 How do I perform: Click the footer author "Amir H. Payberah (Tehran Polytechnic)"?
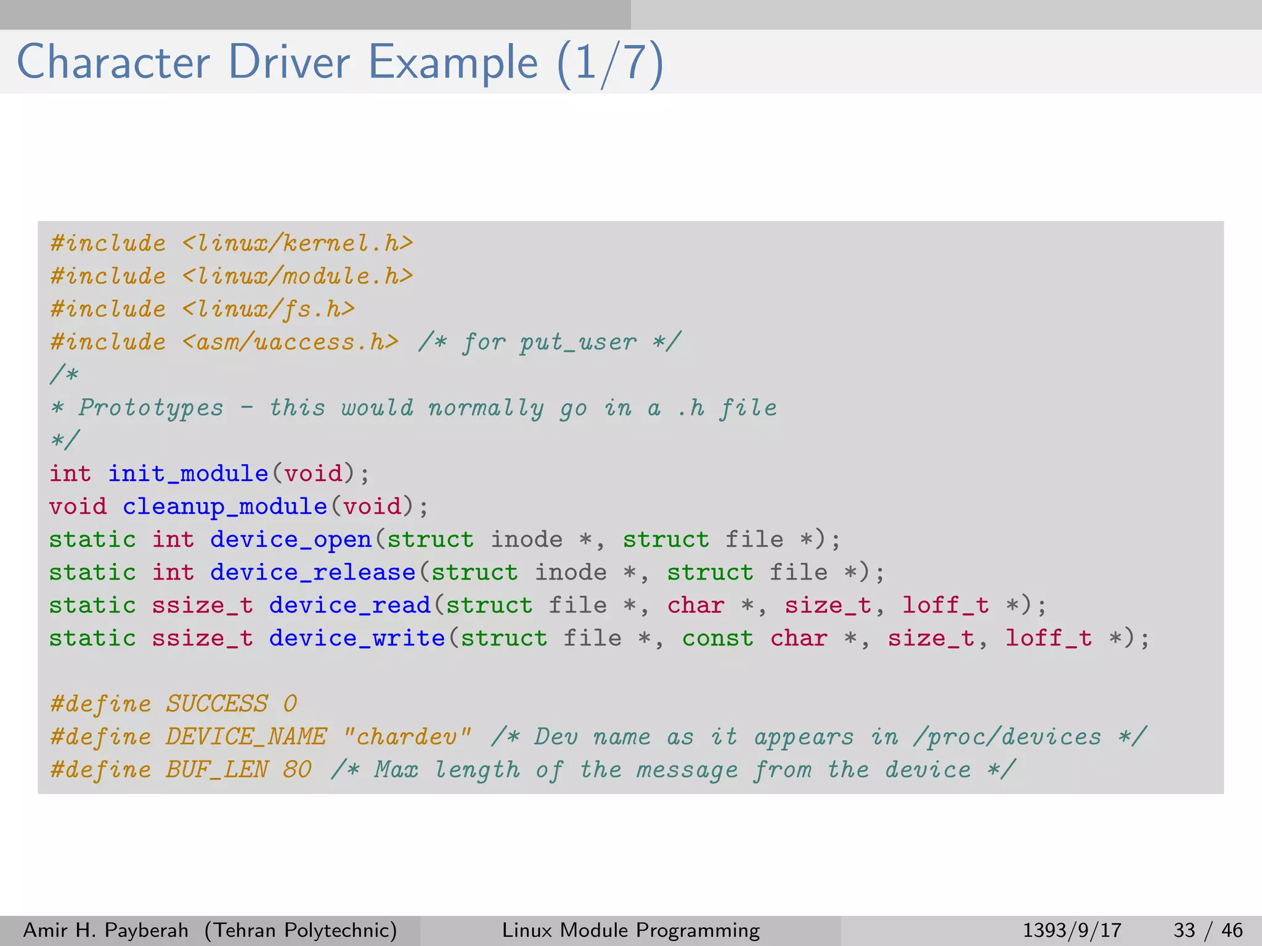pyautogui.click(x=210, y=931)
